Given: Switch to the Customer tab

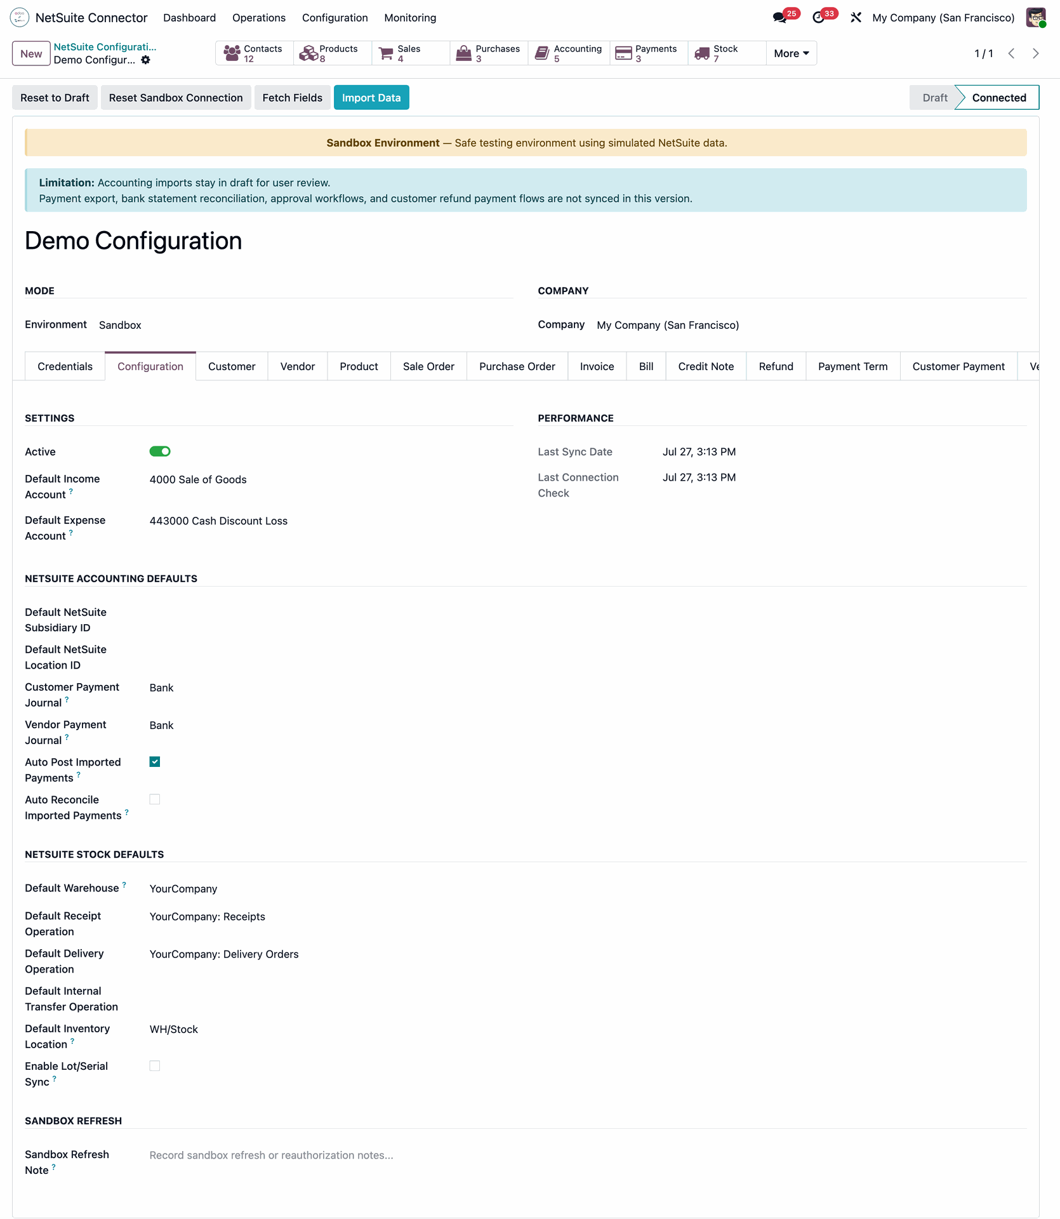Looking at the screenshot, I should tap(232, 366).
